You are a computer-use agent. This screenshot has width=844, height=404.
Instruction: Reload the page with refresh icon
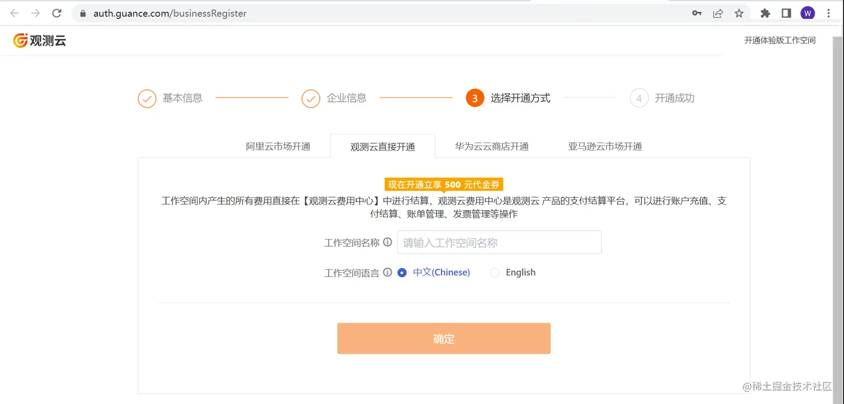[56, 13]
